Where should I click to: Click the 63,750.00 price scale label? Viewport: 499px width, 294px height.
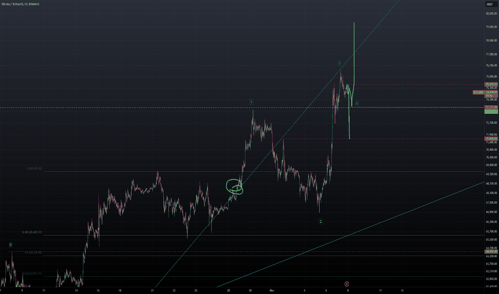click(x=492, y=264)
